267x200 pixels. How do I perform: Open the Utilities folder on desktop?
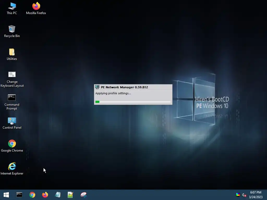[x=12, y=54]
